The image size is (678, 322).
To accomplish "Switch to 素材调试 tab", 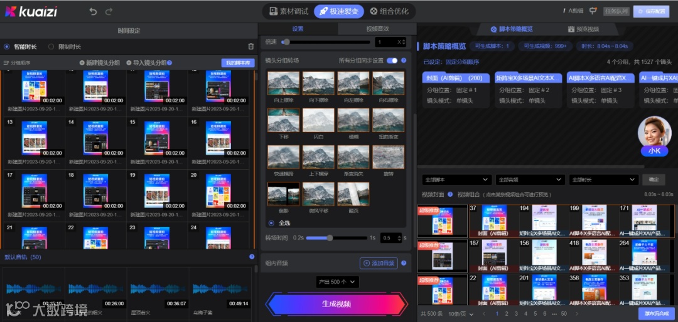I will coord(289,11).
